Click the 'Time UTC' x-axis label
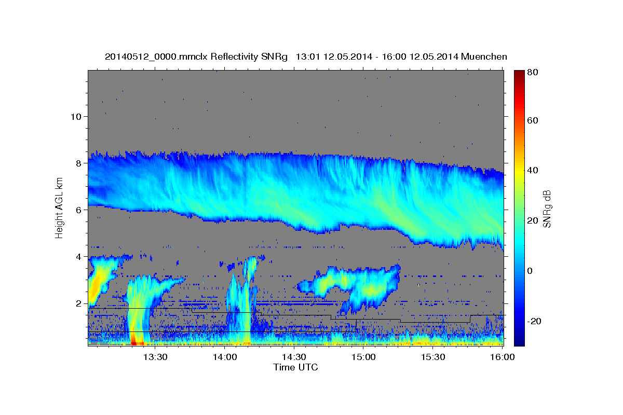 (295, 367)
